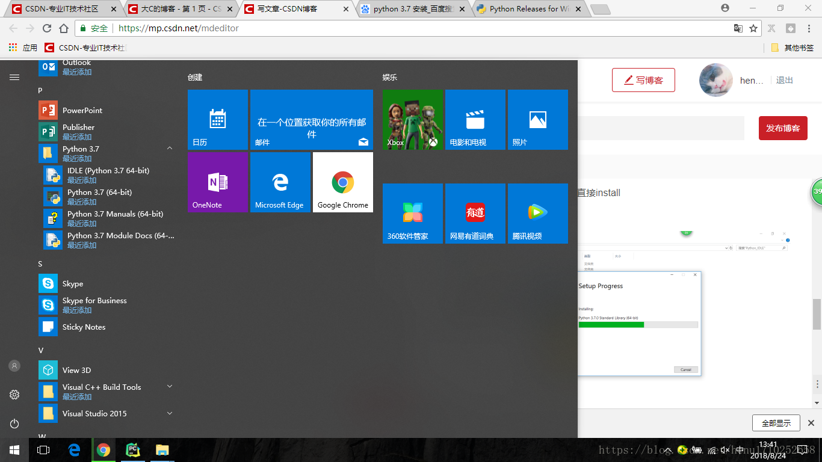This screenshot has height=462, width=822.
Task: Launch the 腾讯视频 tile
Action: point(538,214)
